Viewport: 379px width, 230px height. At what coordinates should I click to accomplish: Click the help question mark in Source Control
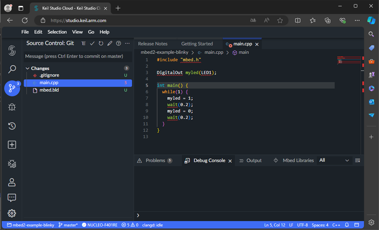point(118,44)
